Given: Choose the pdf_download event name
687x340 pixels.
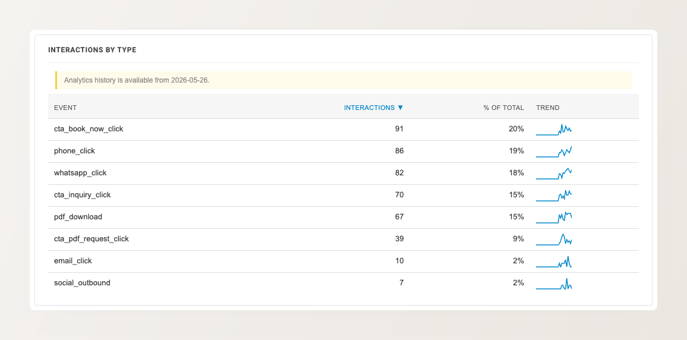Looking at the screenshot, I should [x=78, y=217].
